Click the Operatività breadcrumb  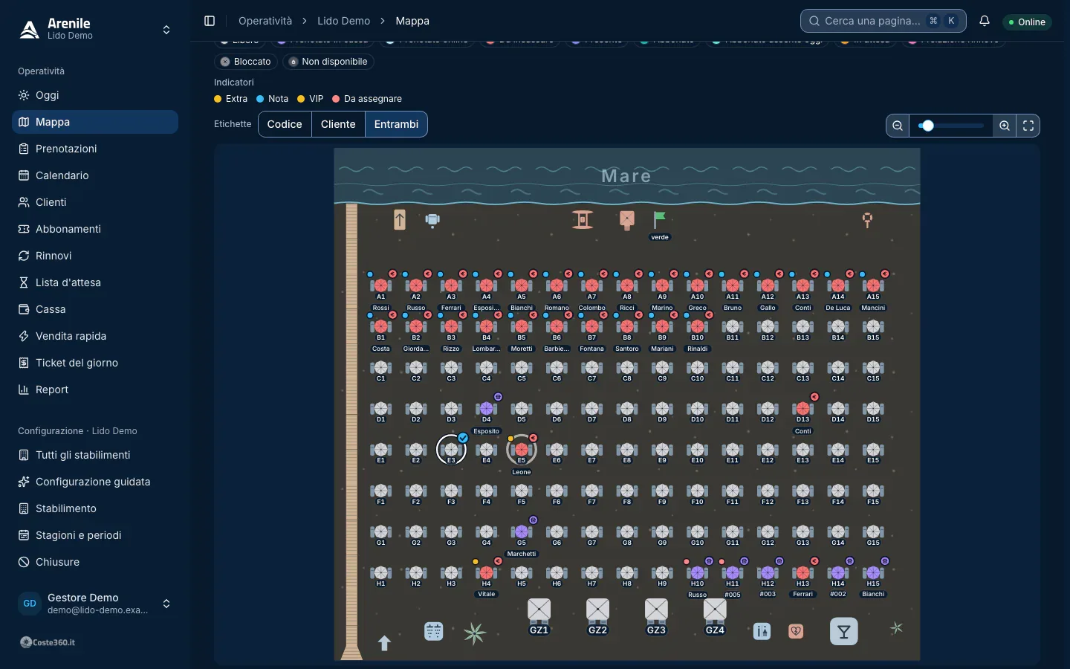265,21
